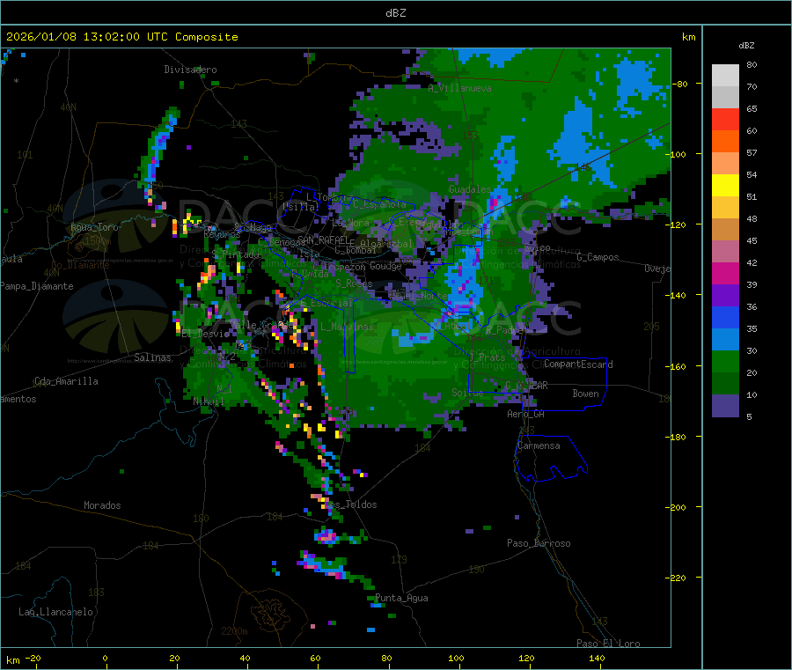
Task: Click the SAN_RAFAEL city label
Action: pos(323,239)
